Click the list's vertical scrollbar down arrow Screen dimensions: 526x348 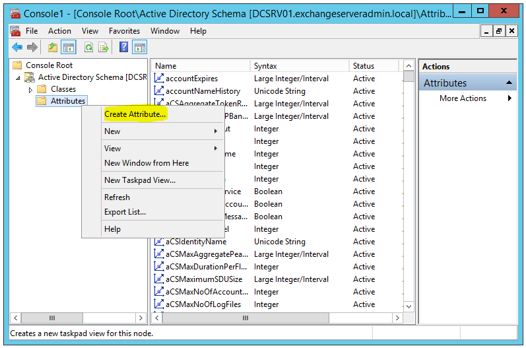tap(409, 306)
